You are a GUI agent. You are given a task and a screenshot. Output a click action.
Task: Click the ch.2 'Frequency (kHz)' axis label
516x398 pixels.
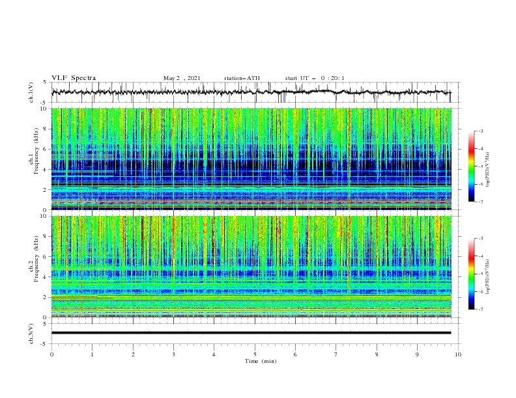tap(36, 258)
